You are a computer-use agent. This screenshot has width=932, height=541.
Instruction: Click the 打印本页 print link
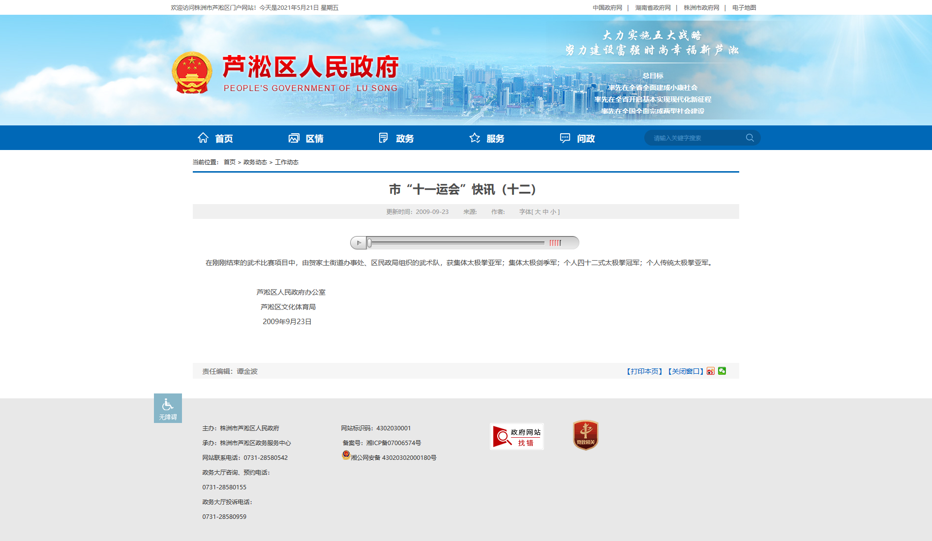(644, 371)
